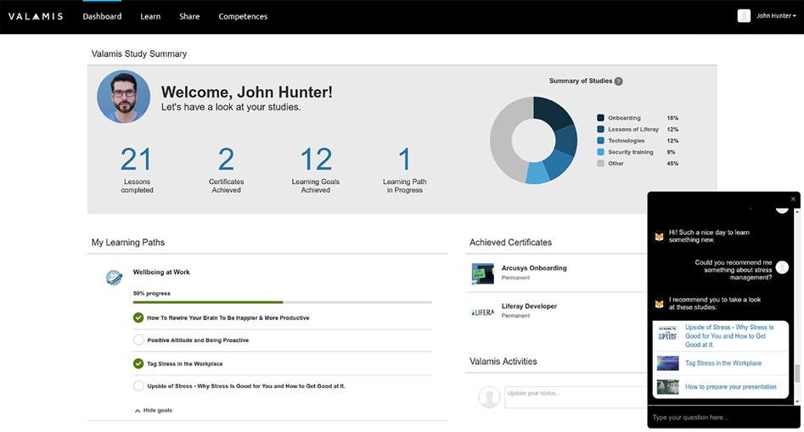
Task: Click the 1 Learning Path in Progress figure
Action: (405, 160)
